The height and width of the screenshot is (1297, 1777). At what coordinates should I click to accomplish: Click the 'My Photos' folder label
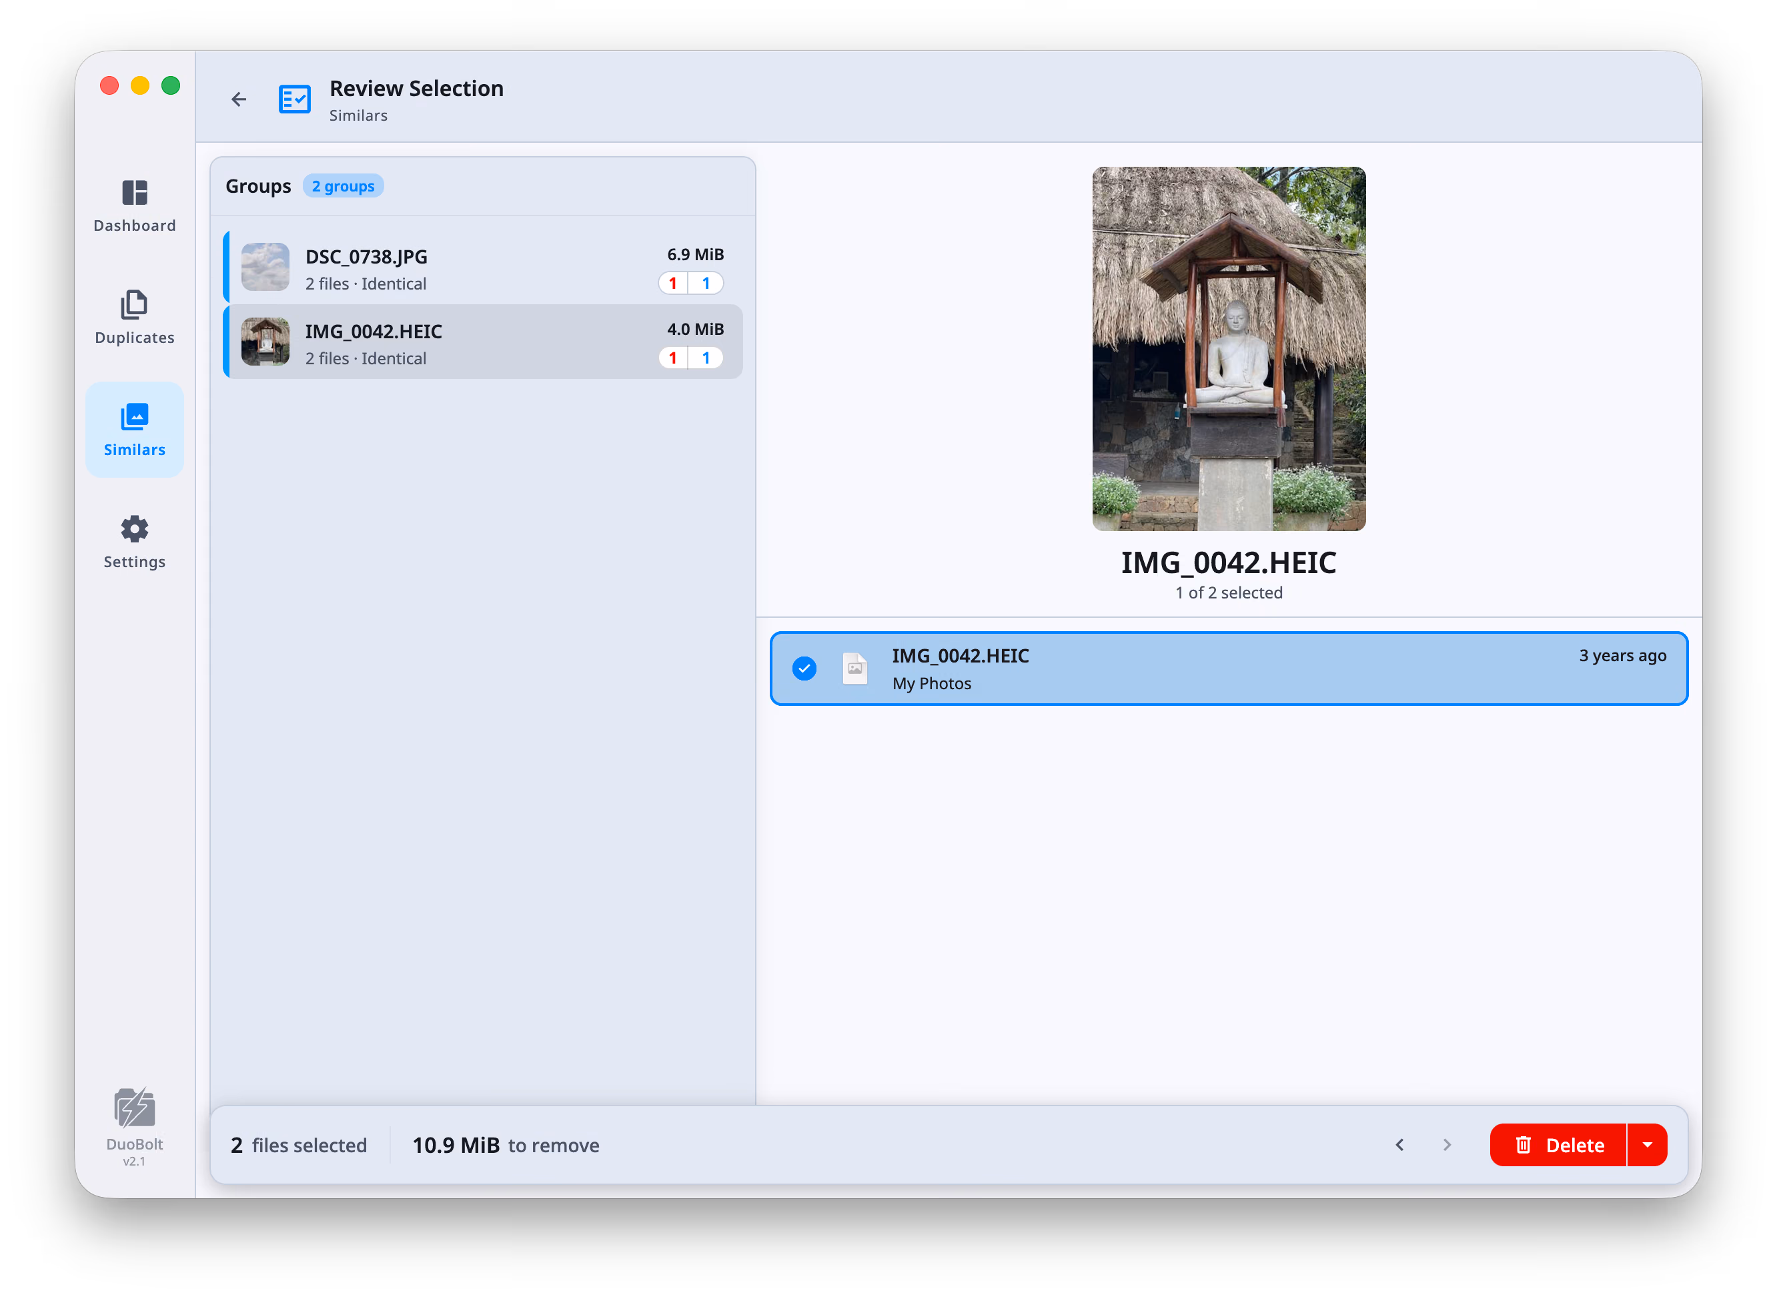pyautogui.click(x=932, y=683)
